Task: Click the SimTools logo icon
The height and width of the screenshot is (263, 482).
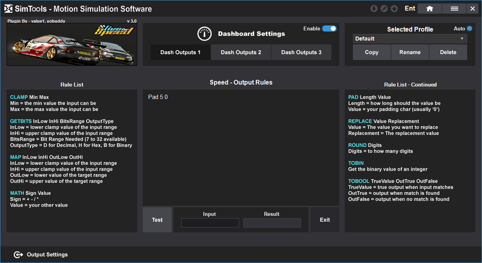Action: 8,9
